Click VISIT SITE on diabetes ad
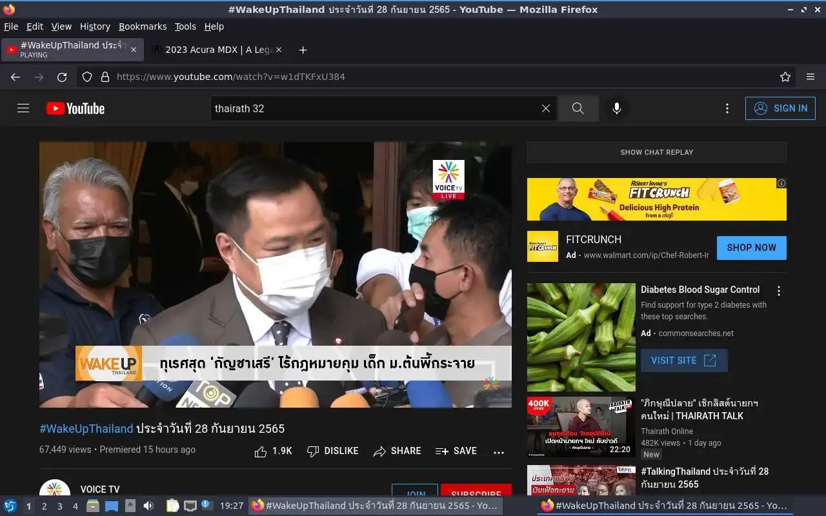This screenshot has width=826, height=516. [684, 361]
